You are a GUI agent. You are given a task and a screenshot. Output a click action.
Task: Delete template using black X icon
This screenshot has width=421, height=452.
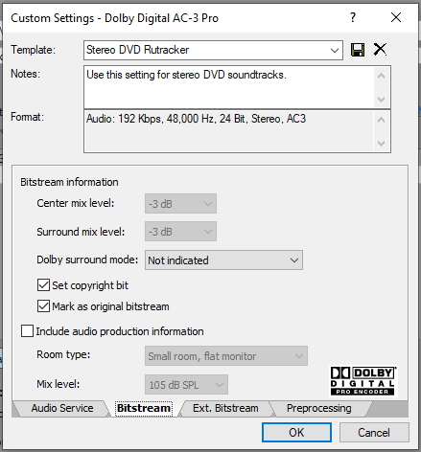(380, 50)
